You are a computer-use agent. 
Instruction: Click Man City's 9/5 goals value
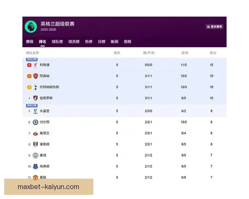tap(184, 155)
